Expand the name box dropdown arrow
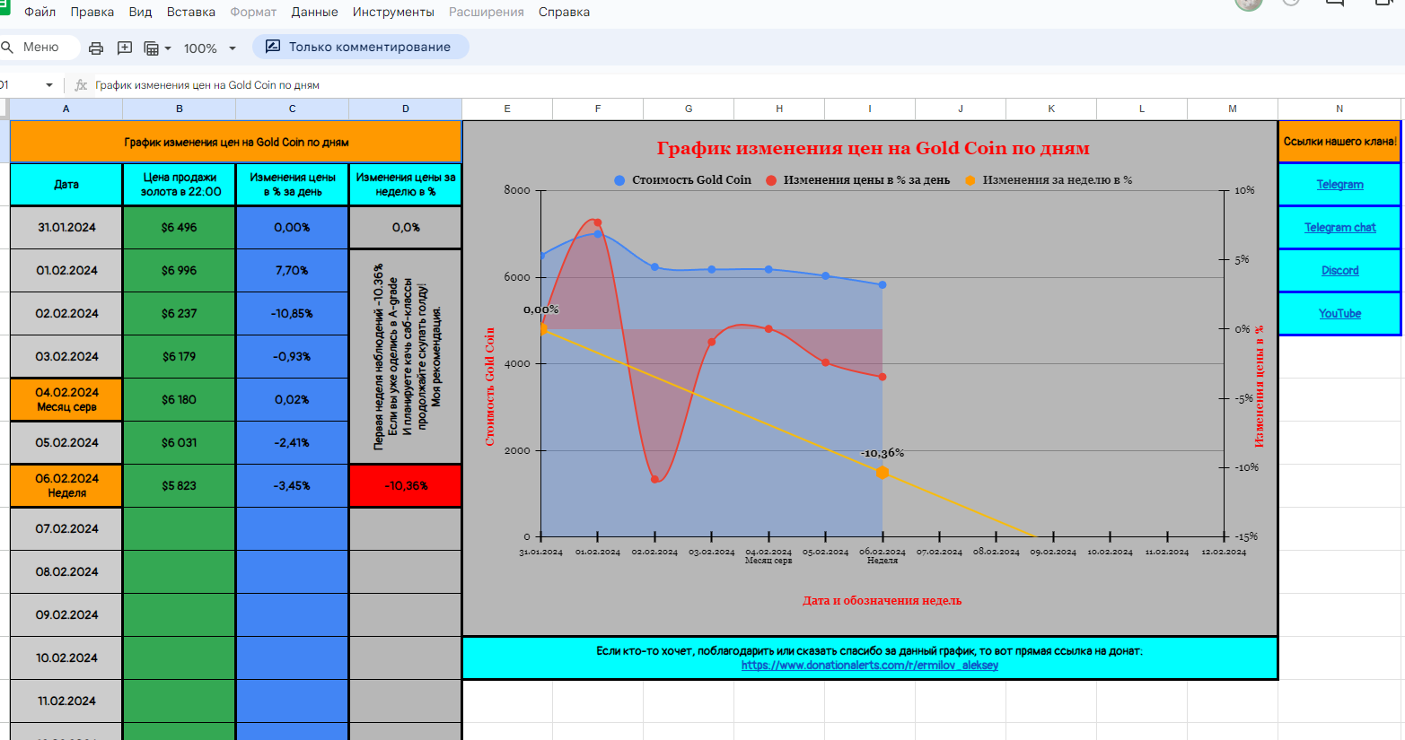The image size is (1405, 740). pos(48,85)
